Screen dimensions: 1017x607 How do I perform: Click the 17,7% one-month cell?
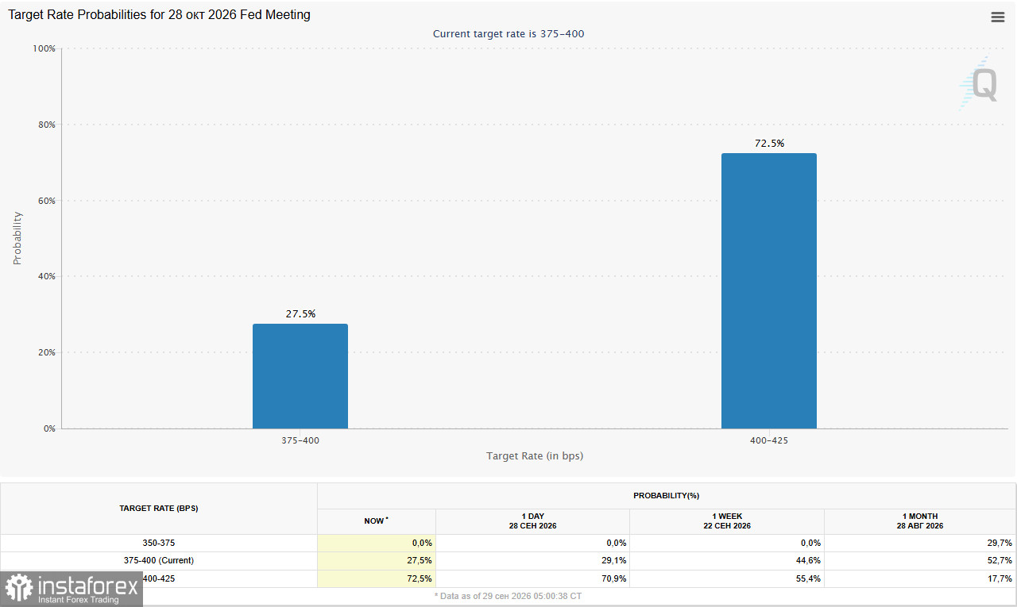pyautogui.click(x=920, y=578)
